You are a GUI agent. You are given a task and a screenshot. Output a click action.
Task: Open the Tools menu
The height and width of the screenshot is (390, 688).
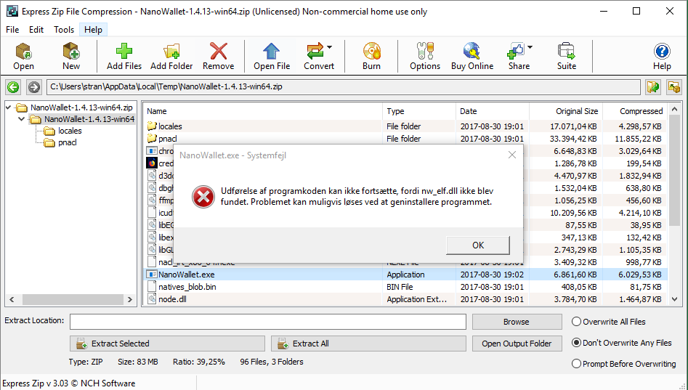64,29
